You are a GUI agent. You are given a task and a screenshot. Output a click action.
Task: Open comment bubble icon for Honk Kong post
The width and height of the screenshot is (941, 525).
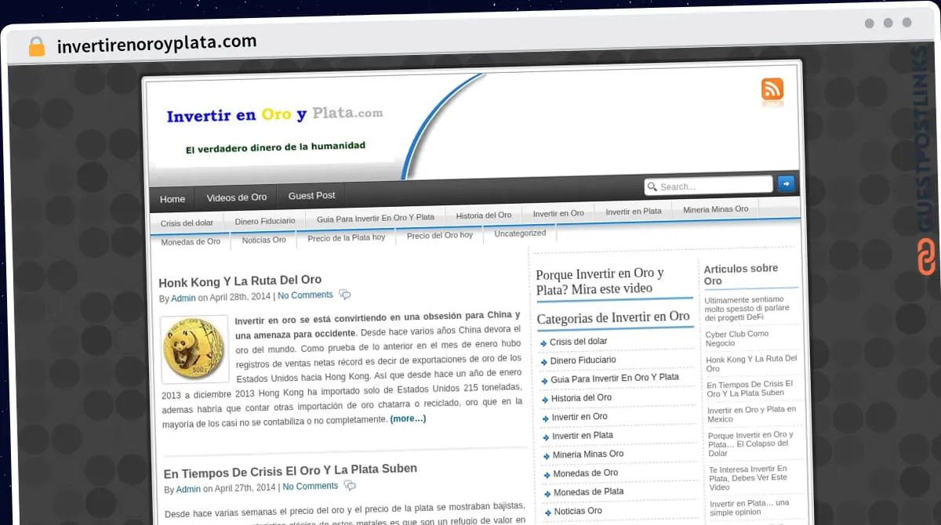pos(344,295)
